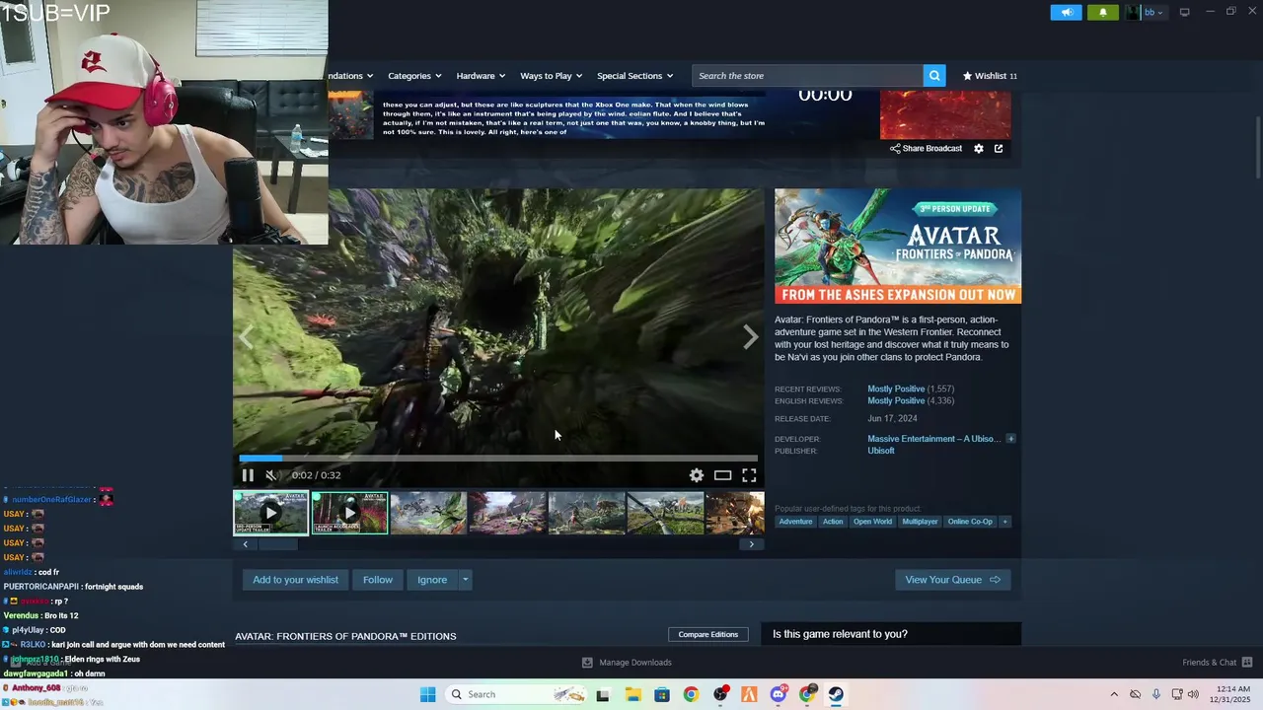The image size is (1263, 710).
Task: Open Discord from taskbar
Action: click(779, 694)
